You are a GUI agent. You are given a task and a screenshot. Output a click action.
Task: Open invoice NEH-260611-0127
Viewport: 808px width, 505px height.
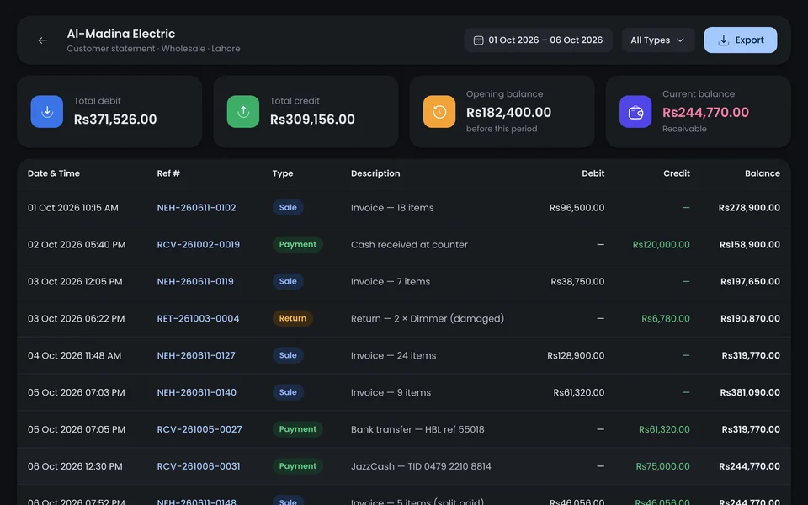tap(196, 355)
